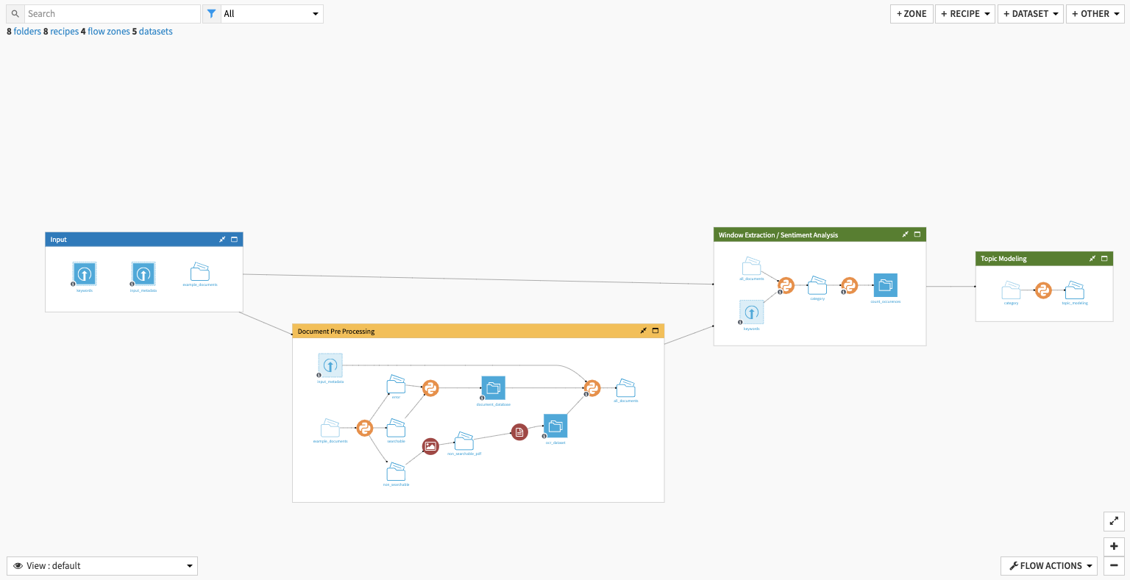Click Python recipe after example_documents folder

(x=364, y=428)
